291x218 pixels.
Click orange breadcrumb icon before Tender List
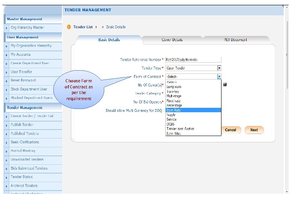point(69,27)
